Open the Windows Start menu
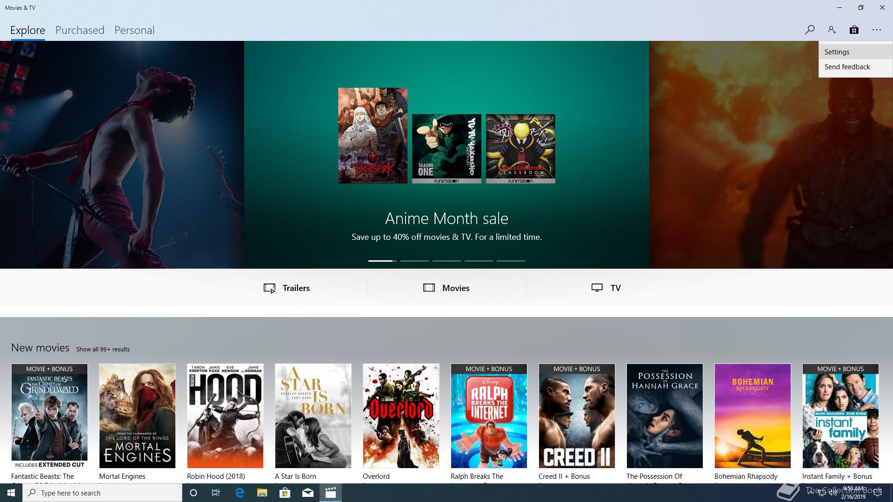Screen dimensions: 893x502 [11, 493]
